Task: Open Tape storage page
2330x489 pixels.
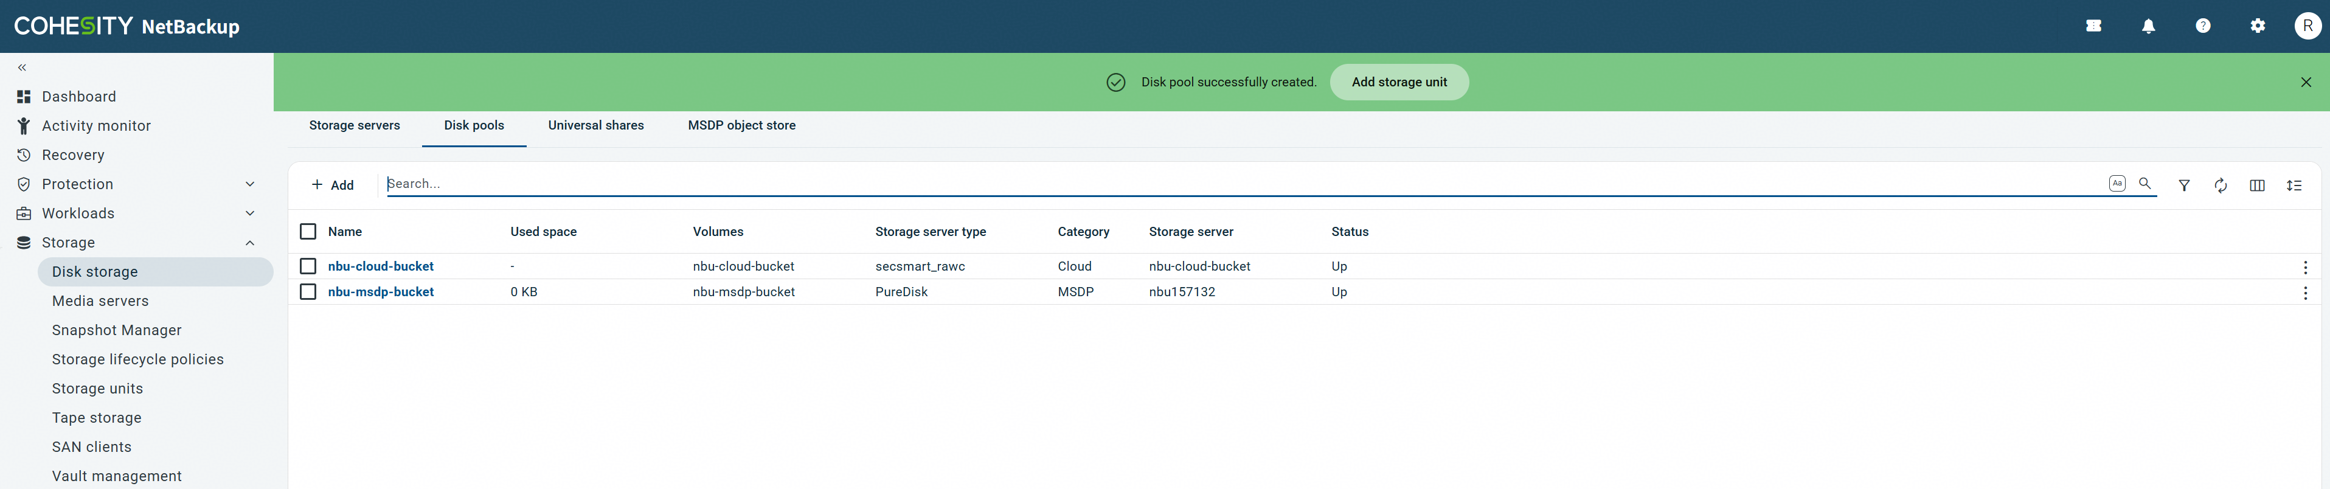Action: click(97, 418)
